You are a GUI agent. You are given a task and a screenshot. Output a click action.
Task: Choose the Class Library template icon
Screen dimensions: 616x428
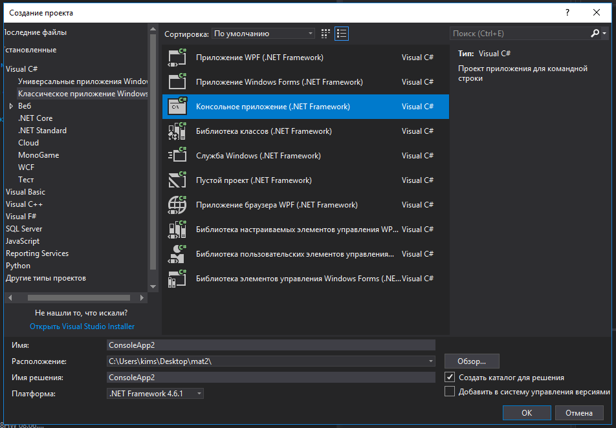pyautogui.click(x=177, y=131)
